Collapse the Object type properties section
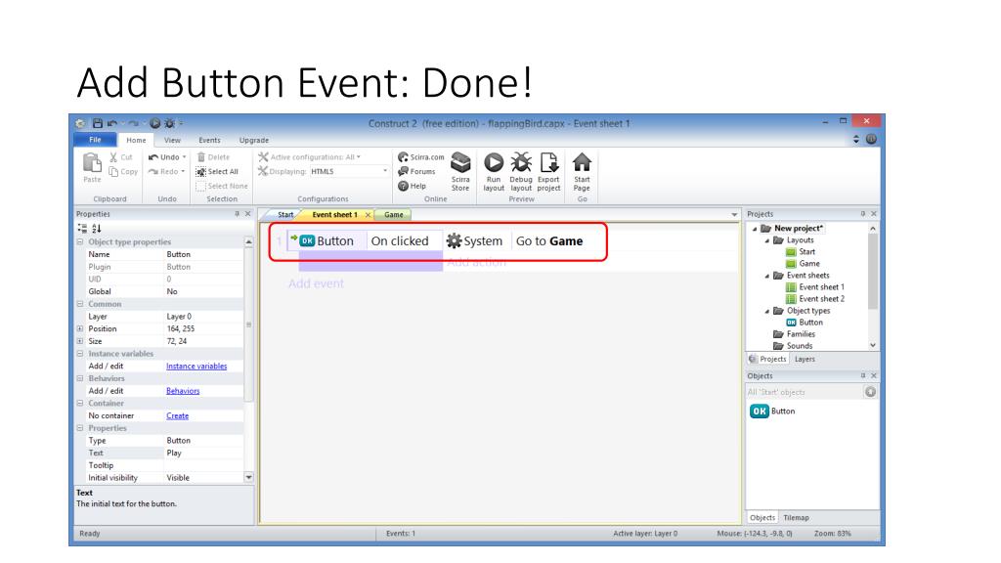 pos(80,242)
